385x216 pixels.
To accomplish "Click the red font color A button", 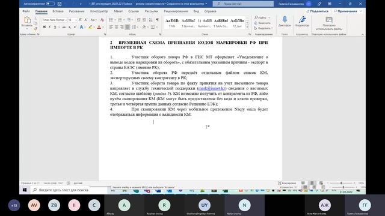I will click(99, 27).
